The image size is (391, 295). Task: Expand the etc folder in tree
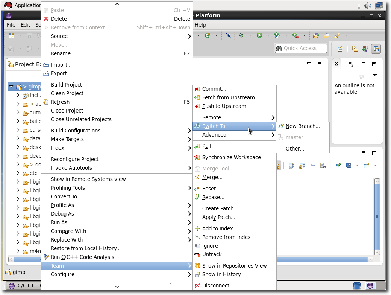pyautogui.click(x=18, y=173)
